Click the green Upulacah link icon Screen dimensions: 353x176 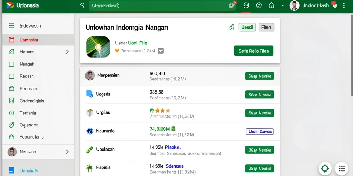coord(89,150)
